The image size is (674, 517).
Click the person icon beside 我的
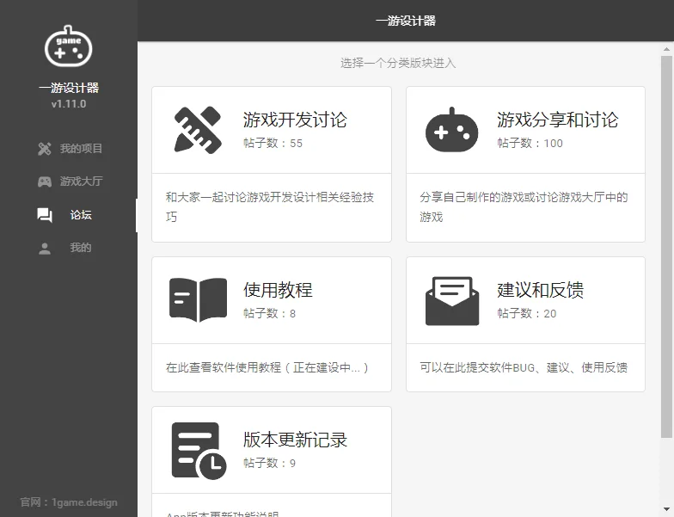(x=45, y=248)
